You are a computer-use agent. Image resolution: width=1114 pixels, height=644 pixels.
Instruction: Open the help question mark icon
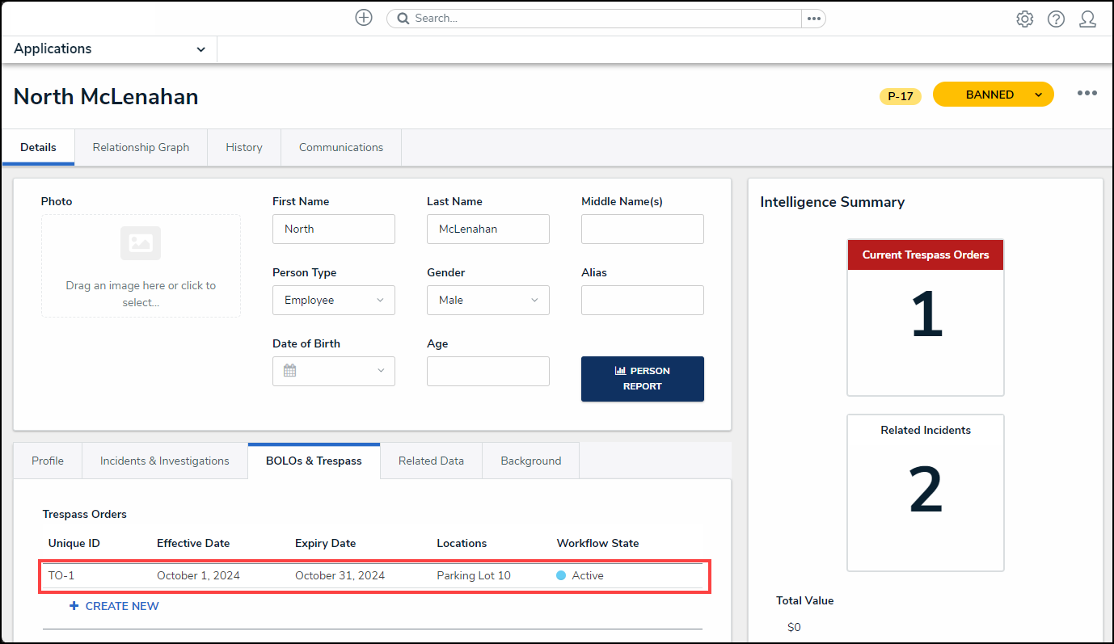1056,19
